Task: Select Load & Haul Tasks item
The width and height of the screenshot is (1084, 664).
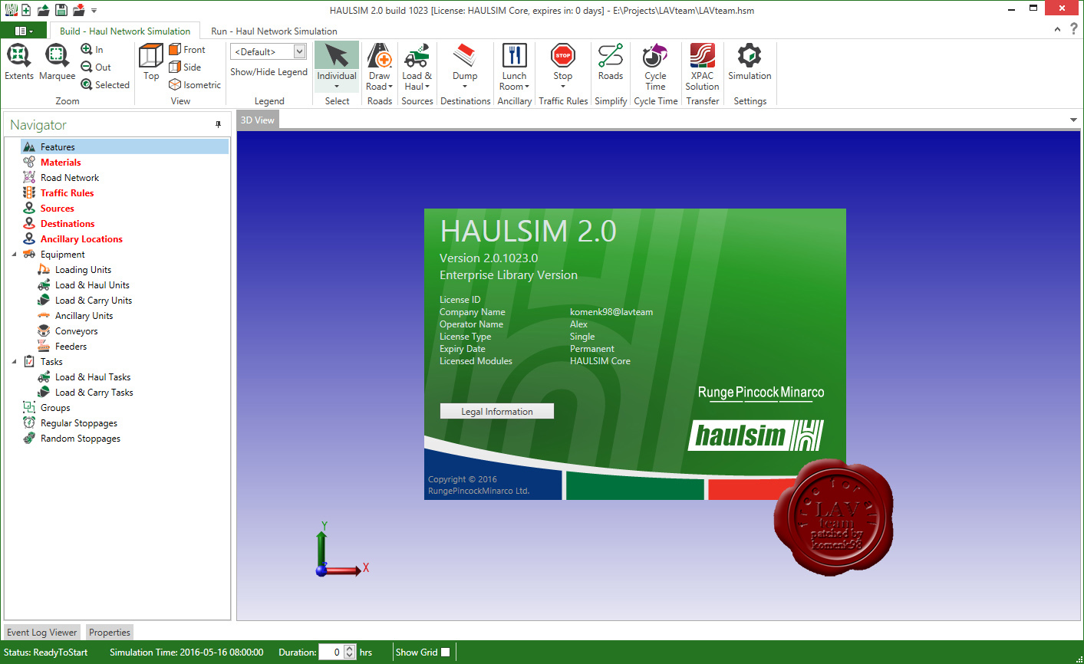Action: (x=92, y=376)
